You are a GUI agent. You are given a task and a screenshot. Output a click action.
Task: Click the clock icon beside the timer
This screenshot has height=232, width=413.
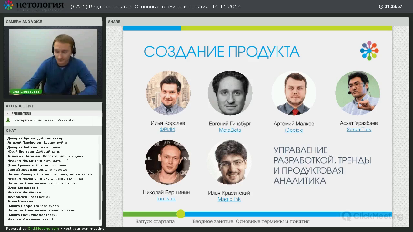click(381, 6)
